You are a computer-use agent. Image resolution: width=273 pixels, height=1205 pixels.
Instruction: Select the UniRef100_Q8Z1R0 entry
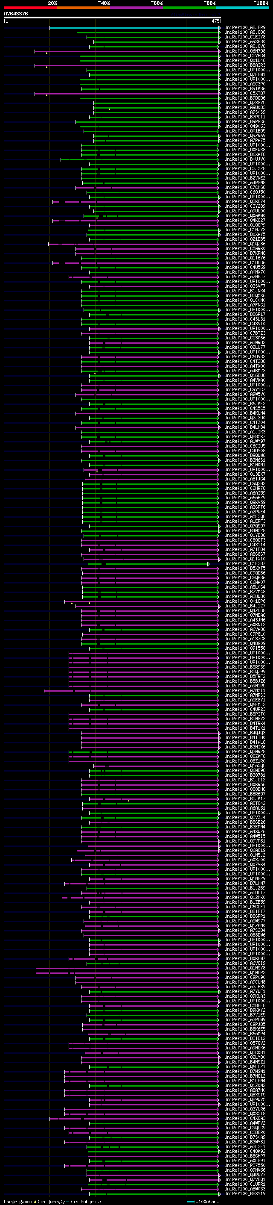[245, 761]
